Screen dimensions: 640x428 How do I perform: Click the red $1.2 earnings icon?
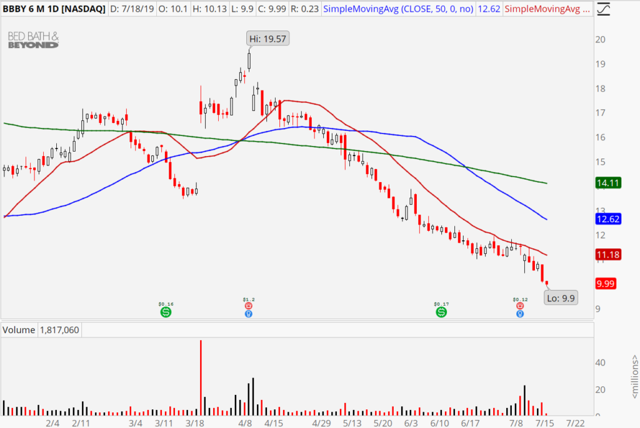click(249, 306)
